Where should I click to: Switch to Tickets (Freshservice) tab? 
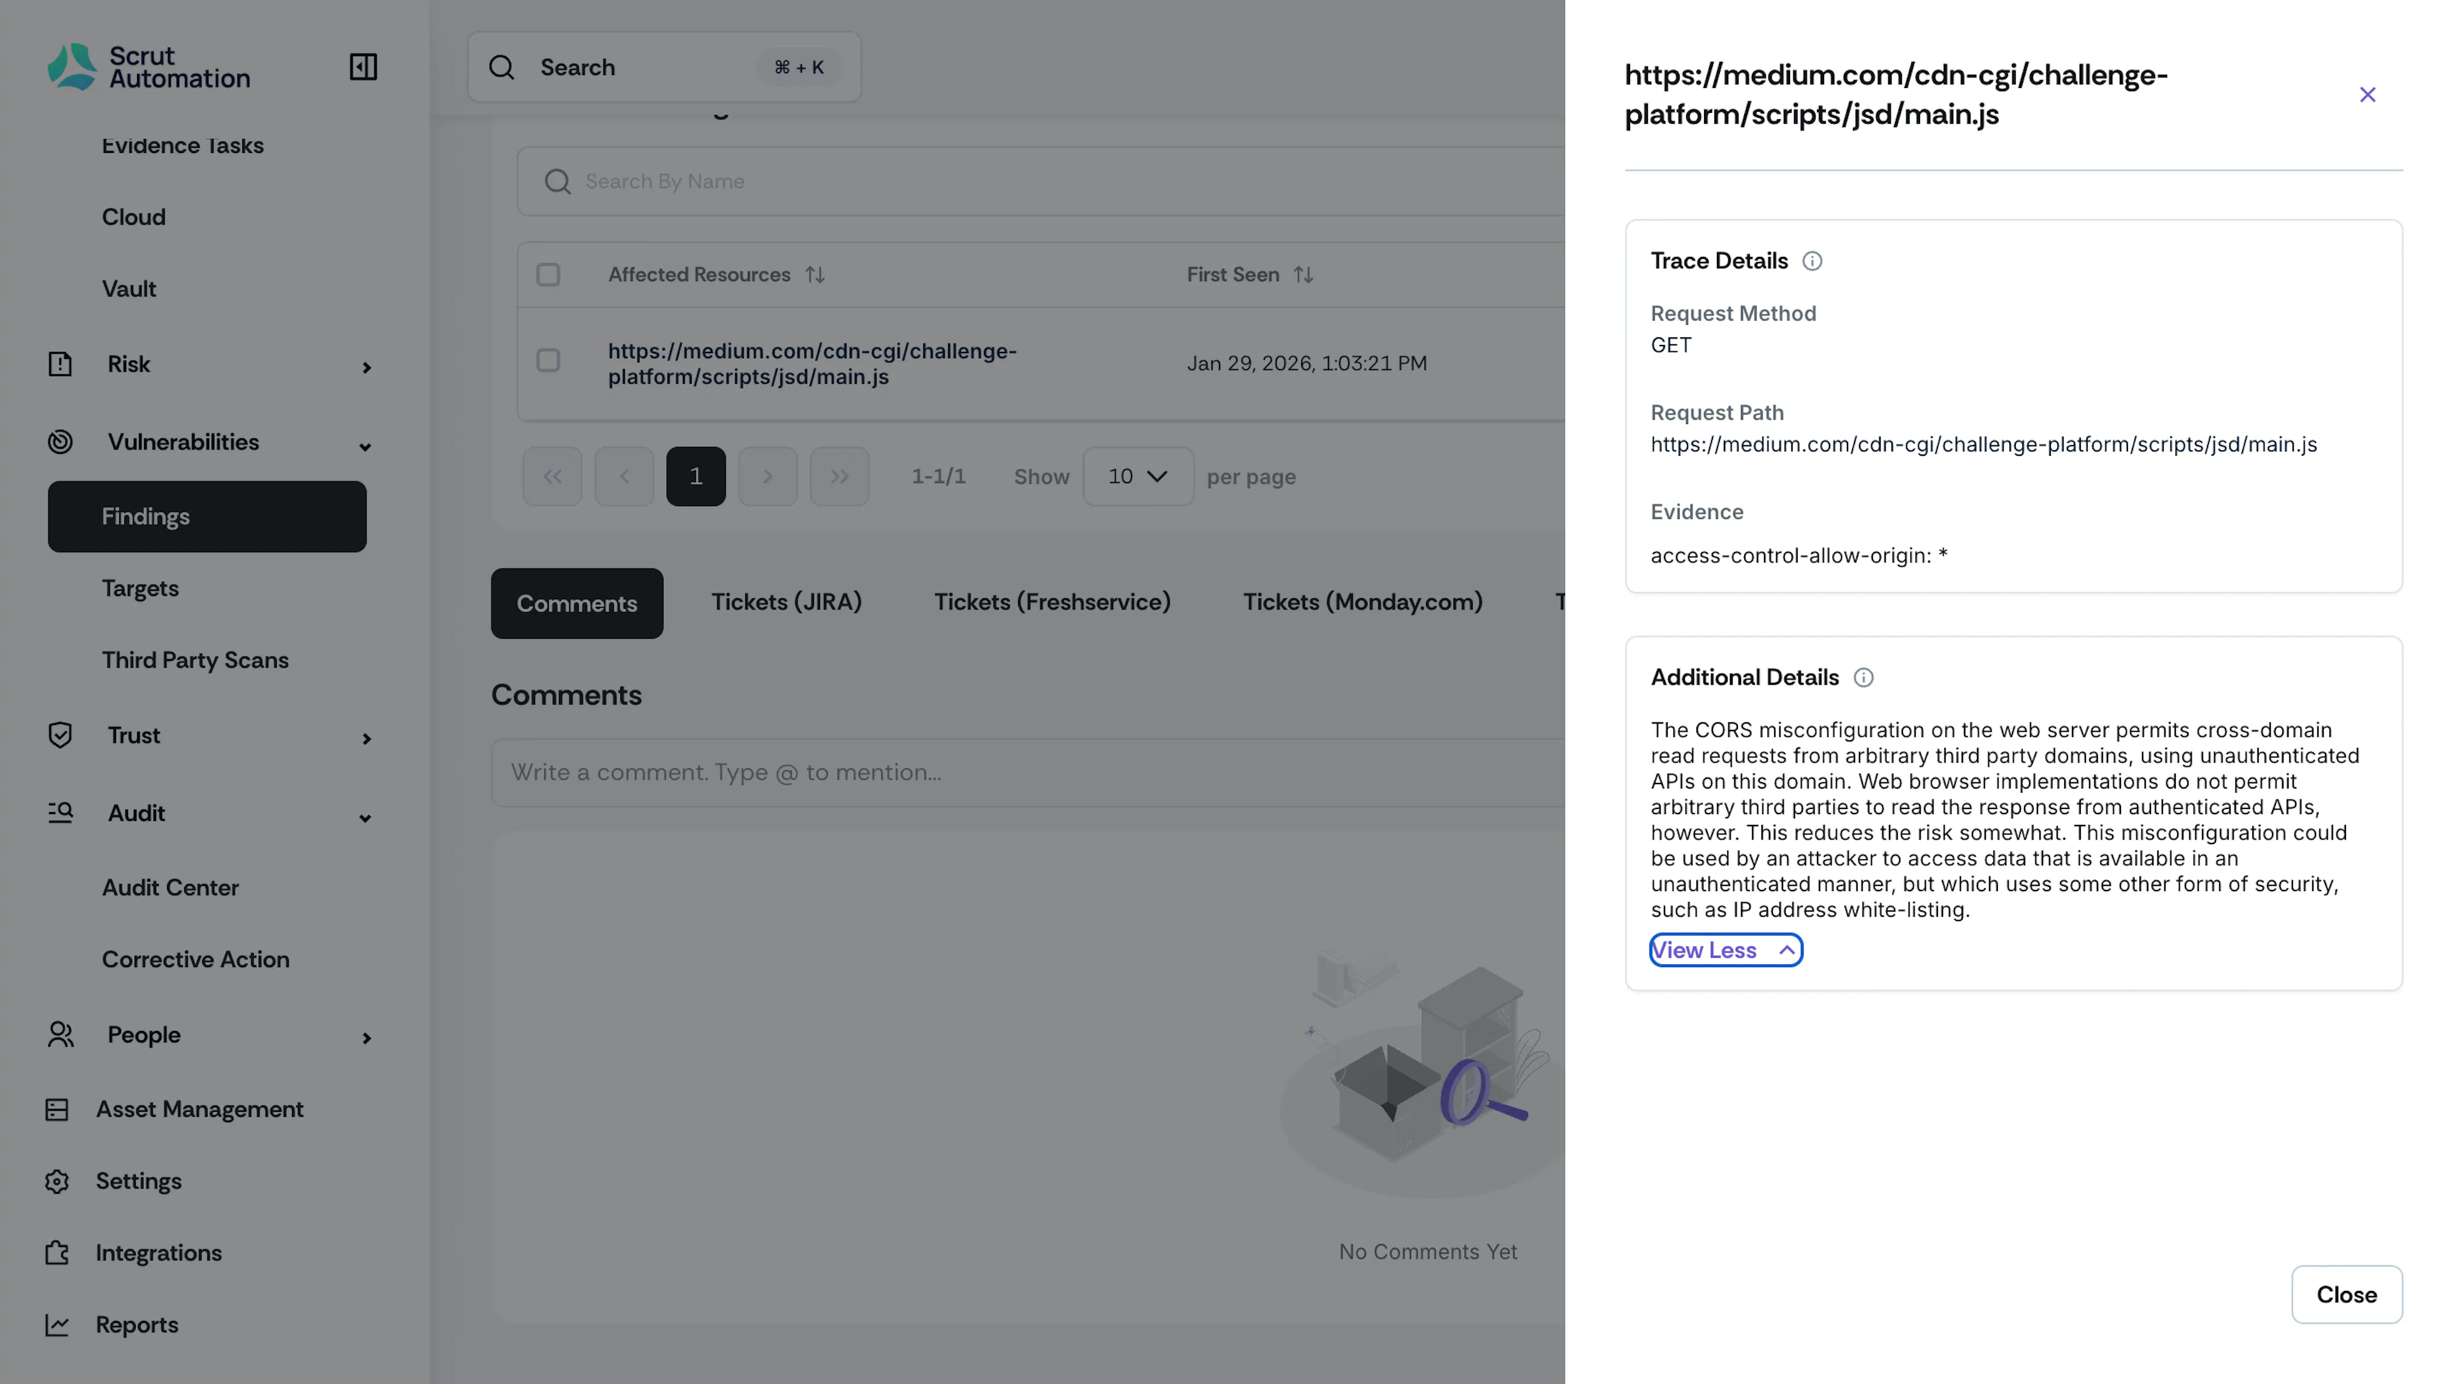1052,602
